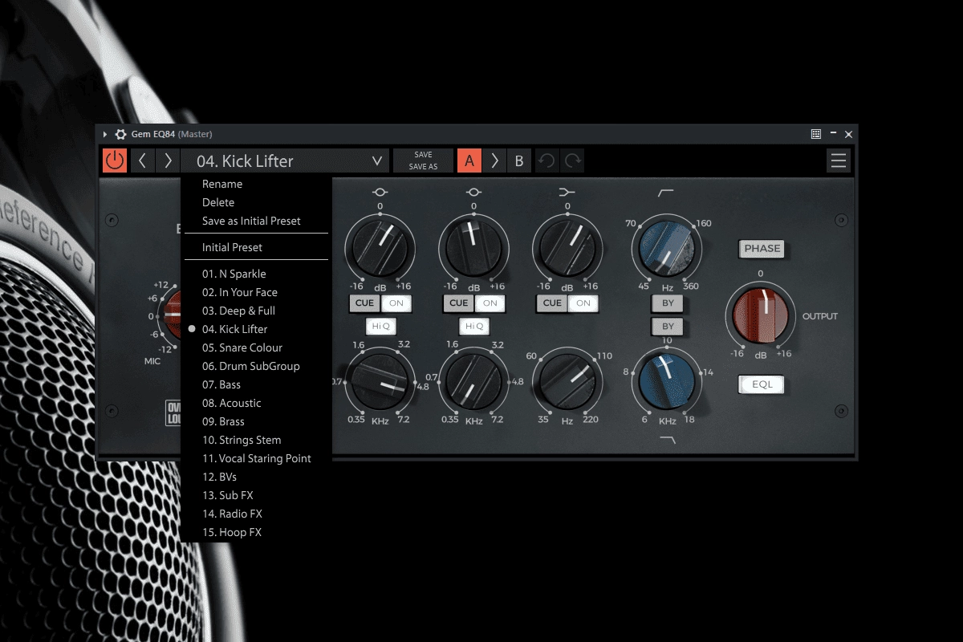Select state A button

click(x=469, y=160)
